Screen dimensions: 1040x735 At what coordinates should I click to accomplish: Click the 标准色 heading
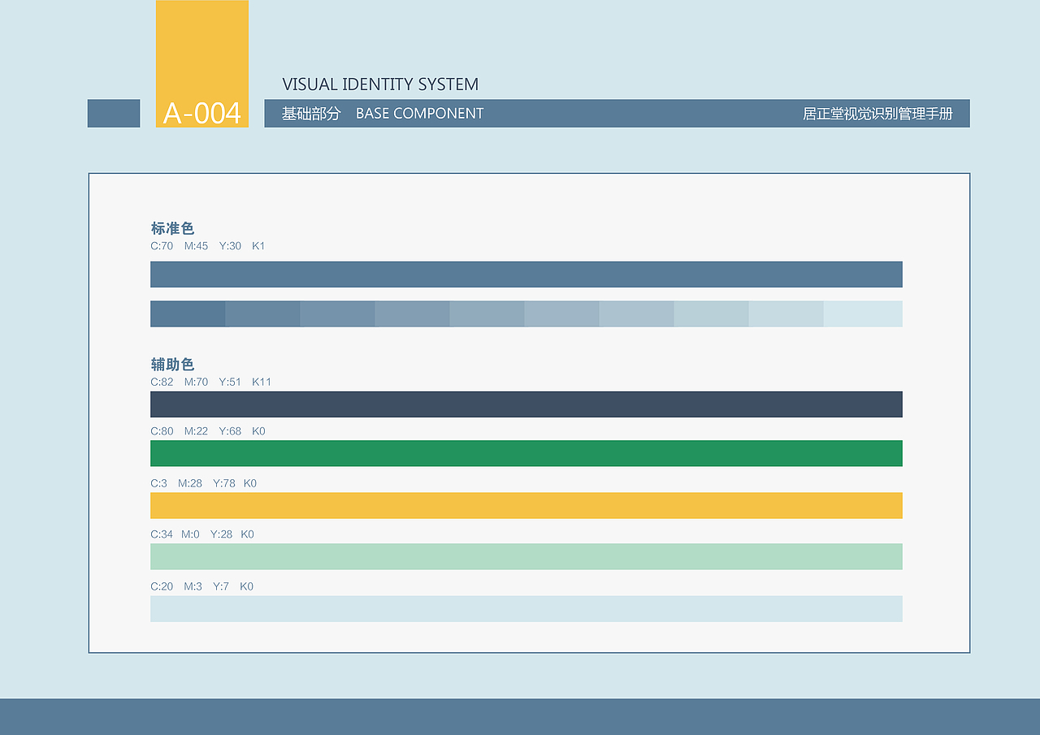click(172, 228)
